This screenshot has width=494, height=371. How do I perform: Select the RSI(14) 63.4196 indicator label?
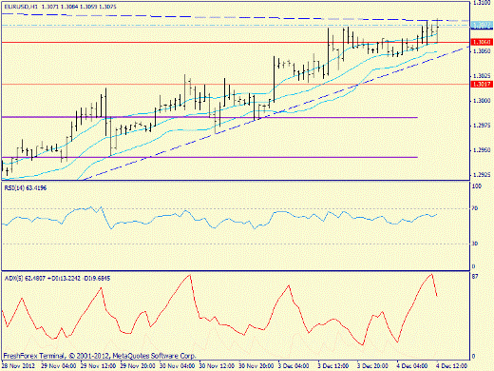(x=26, y=188)
